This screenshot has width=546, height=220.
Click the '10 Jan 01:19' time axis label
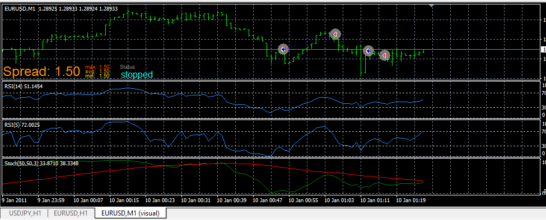(411, 200)
